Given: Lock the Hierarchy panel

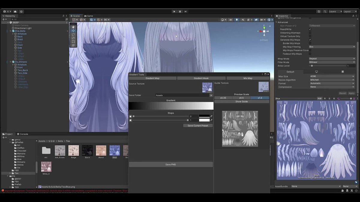Looking at the screenshot, I should pos(63,16).
